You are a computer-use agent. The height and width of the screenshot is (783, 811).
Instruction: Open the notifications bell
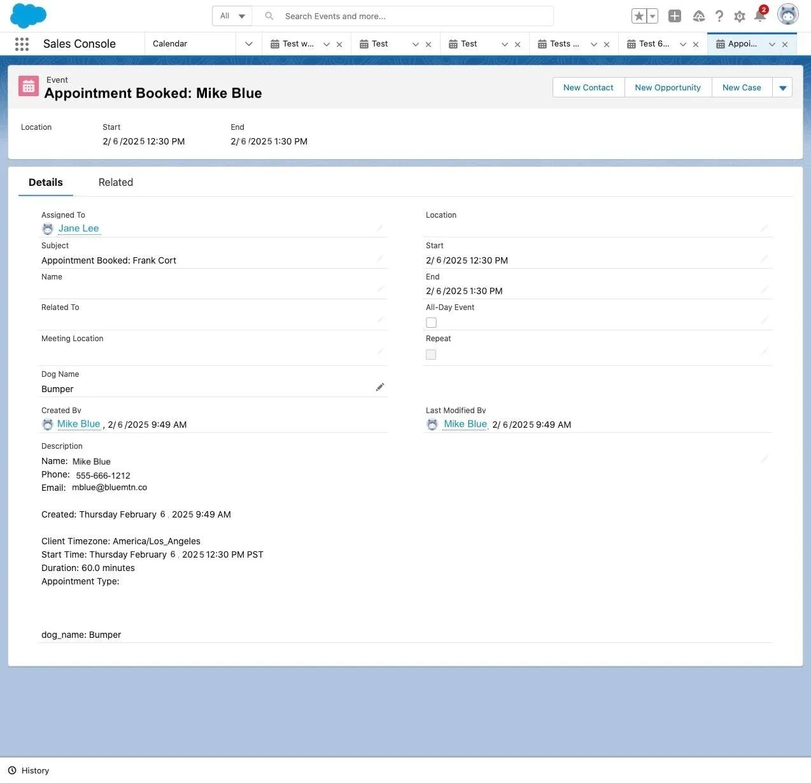coord(759,16)
